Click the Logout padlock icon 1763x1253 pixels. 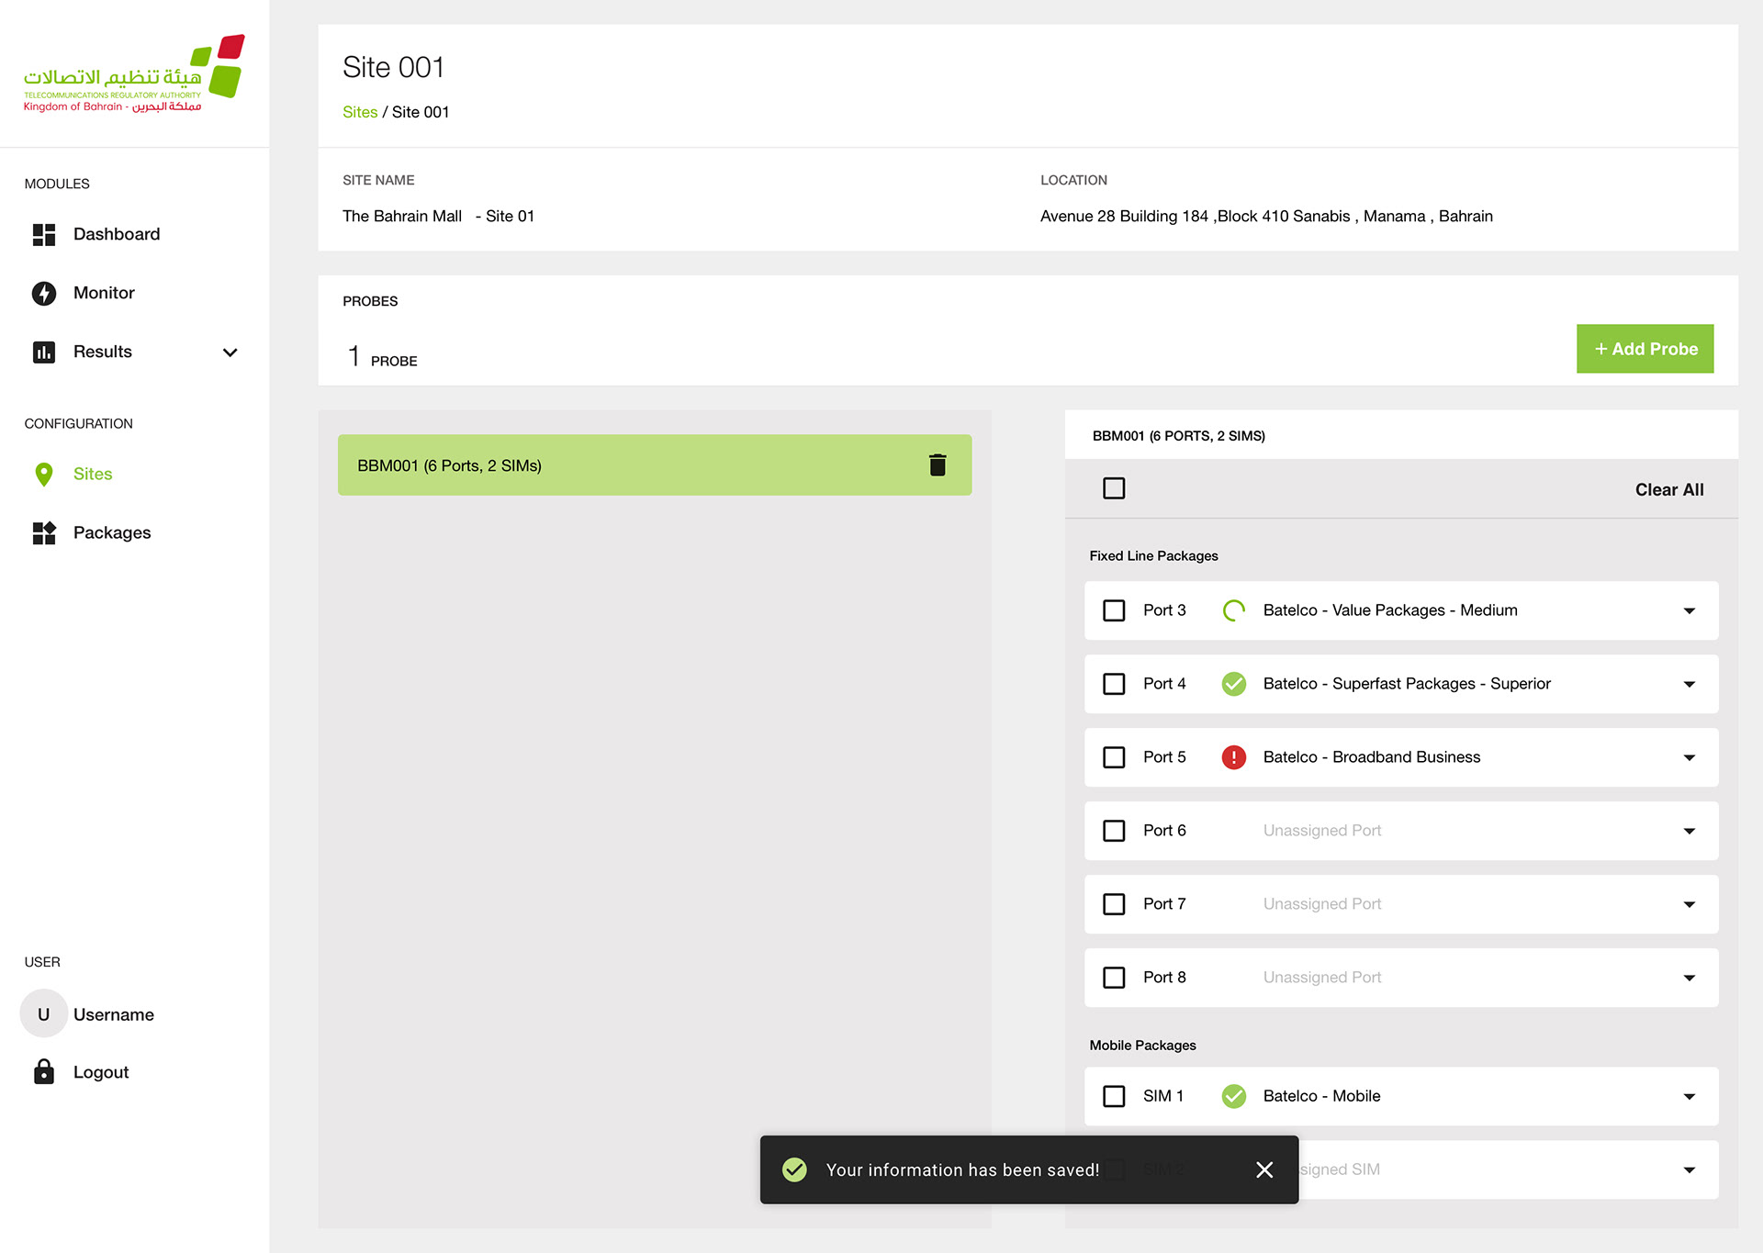click(44, 1072)
